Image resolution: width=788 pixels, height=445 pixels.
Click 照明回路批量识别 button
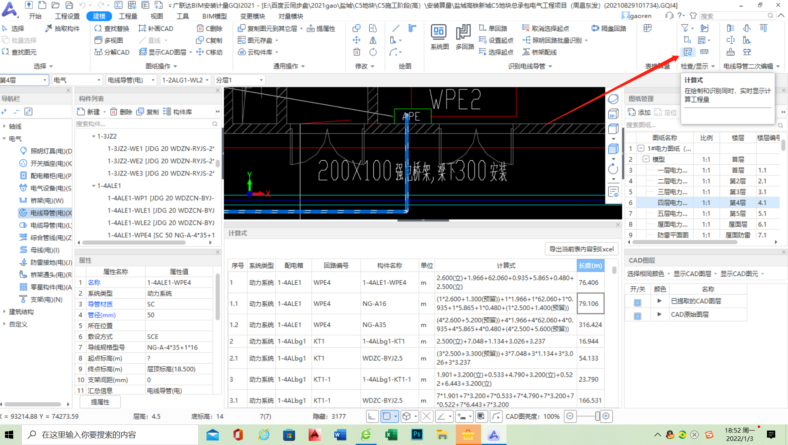555,40
